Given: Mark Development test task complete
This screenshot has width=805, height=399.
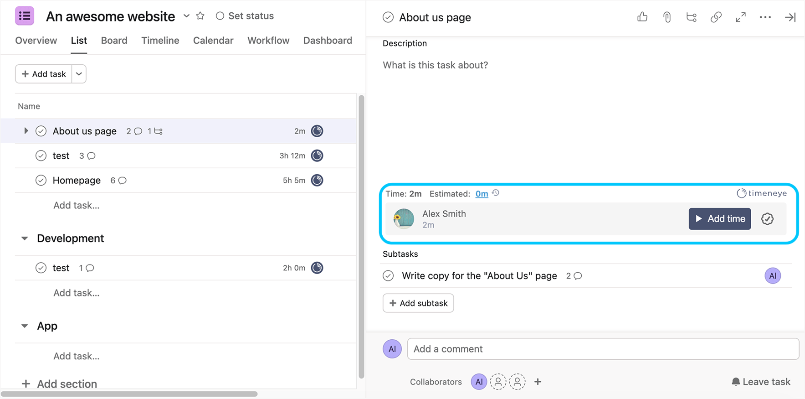Looking at the screenshot, I should coord(41,268).
